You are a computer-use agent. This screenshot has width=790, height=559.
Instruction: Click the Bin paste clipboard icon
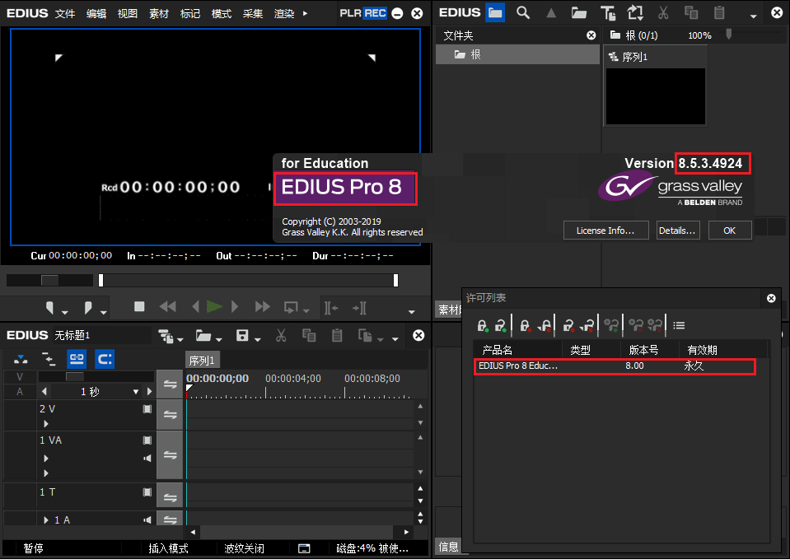[719, 13]
